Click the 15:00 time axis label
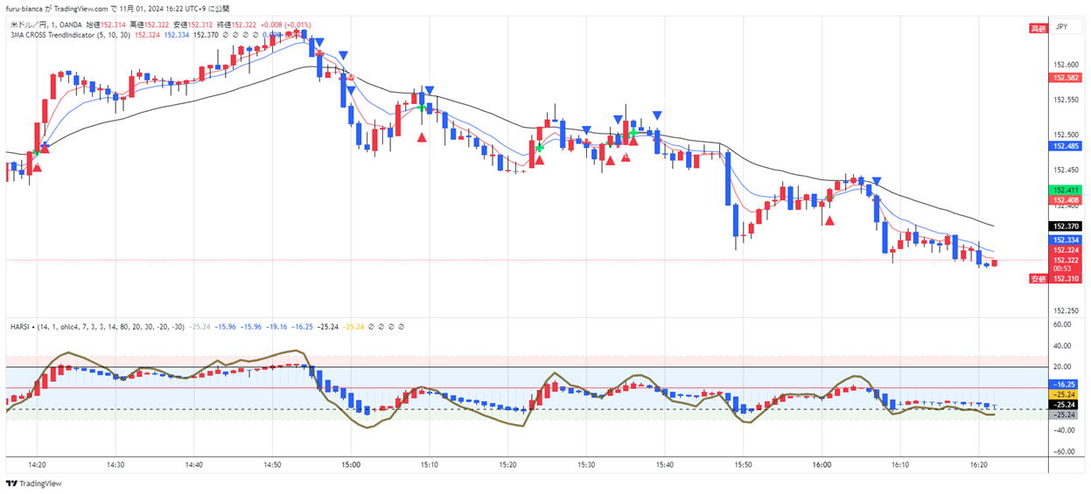 (x=351, y=465)
